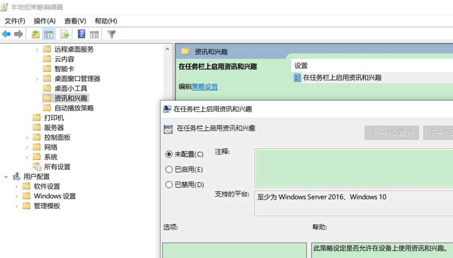Select the 已启用 radio button

point(169,169)
